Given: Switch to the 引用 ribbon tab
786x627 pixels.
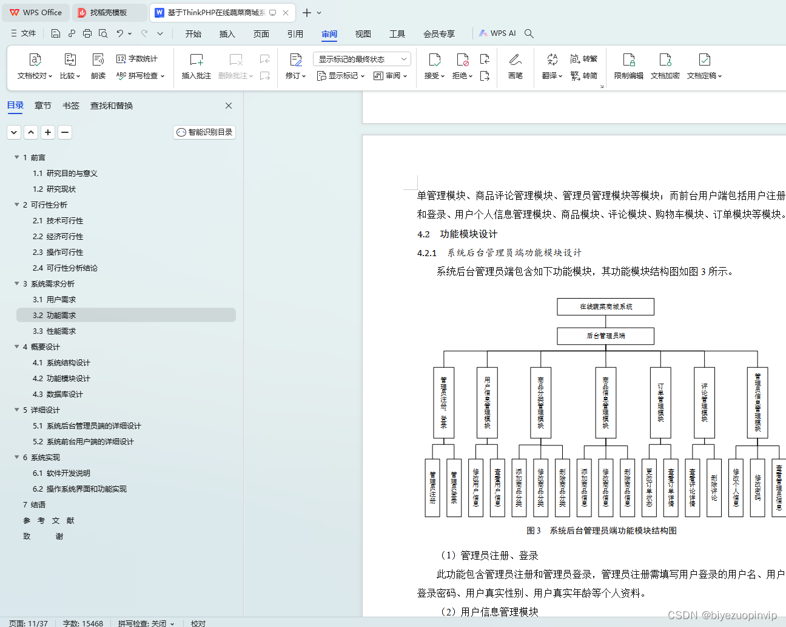Looking at the screenshot, I should pos(295,34).
